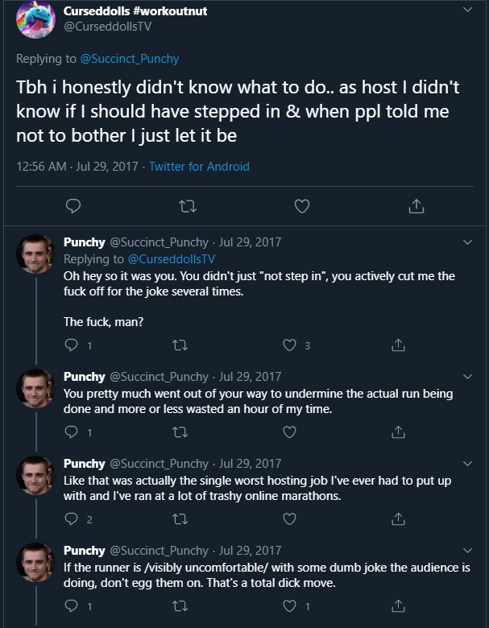Follow the @CurseddollsTV mention in first reply
This screenshot has height=628, width=489.
(x=172, y=259)
